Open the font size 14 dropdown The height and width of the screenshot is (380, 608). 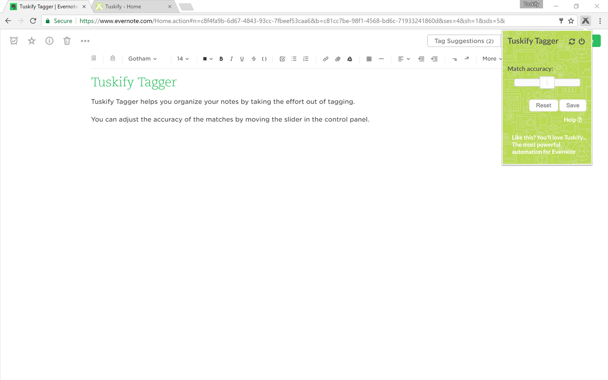point(183,58)
